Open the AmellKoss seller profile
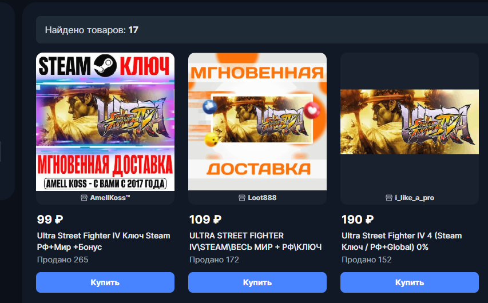488x303 pixels. pos(110,198)
